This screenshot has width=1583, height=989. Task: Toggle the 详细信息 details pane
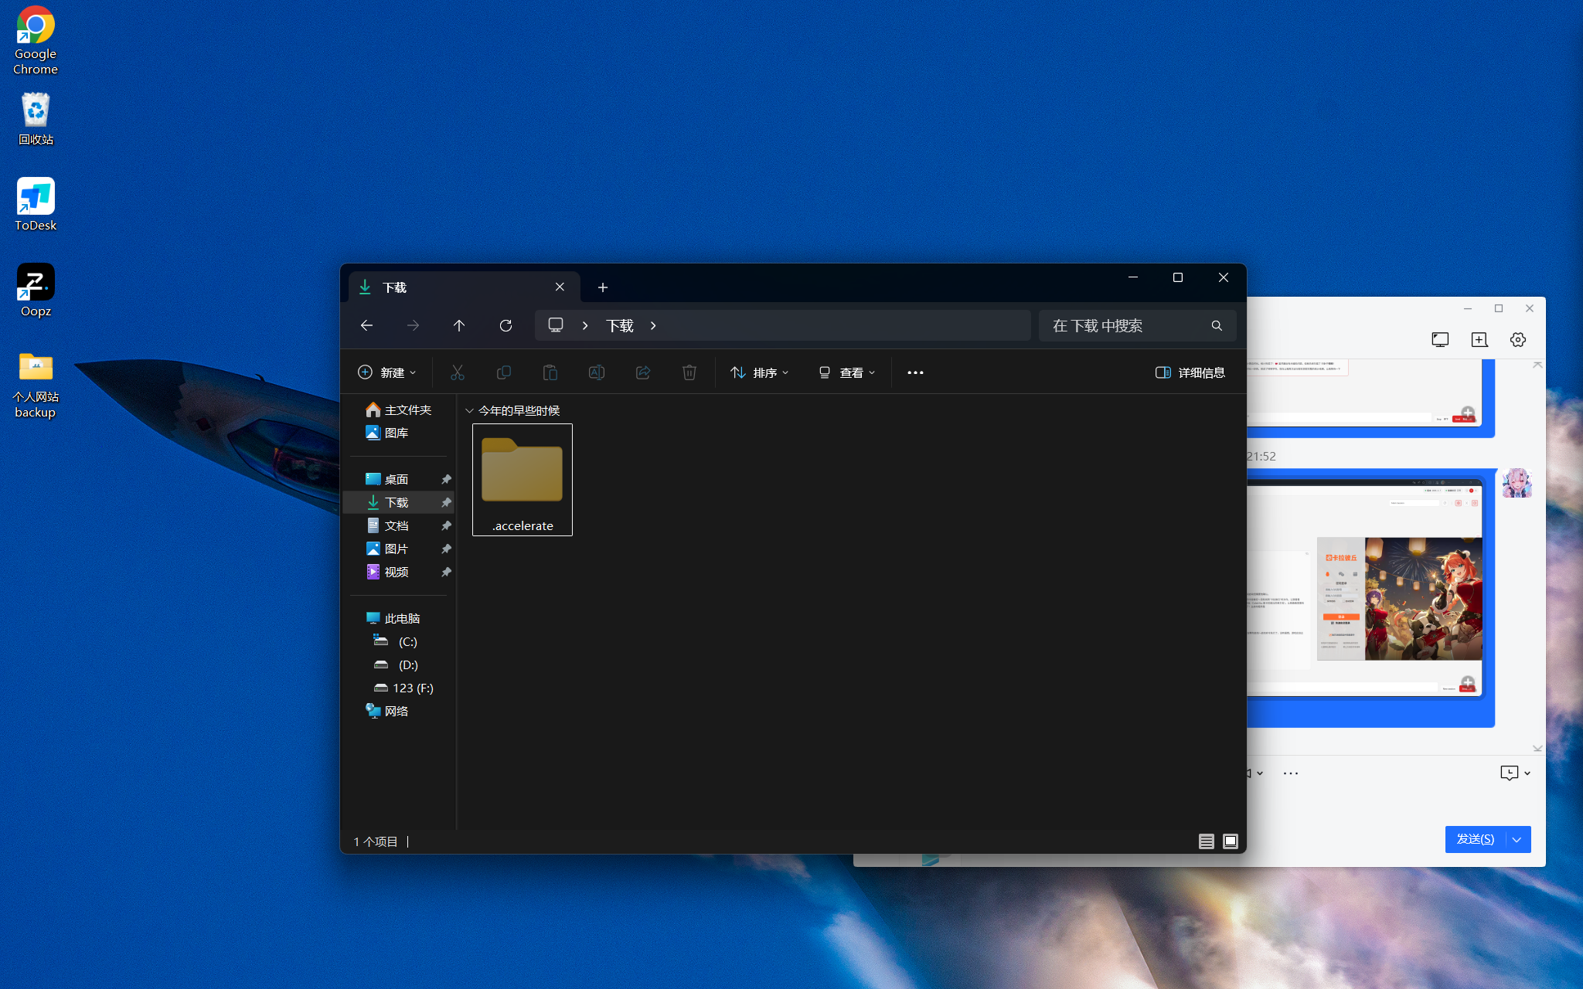point(1190,372)
